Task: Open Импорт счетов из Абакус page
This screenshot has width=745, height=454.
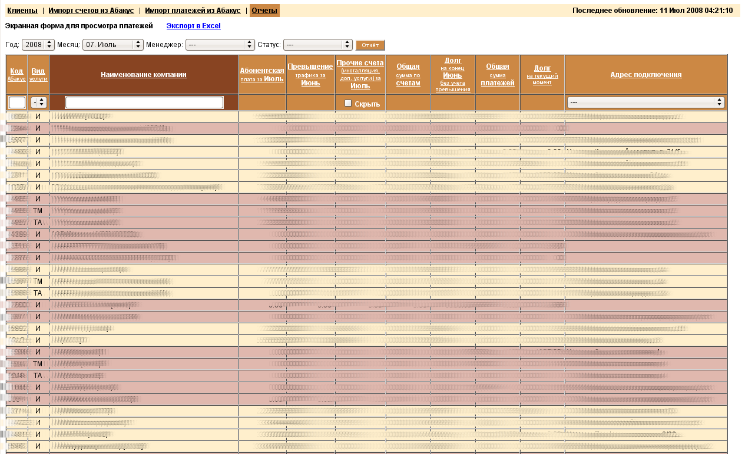Action: [91, 11]
